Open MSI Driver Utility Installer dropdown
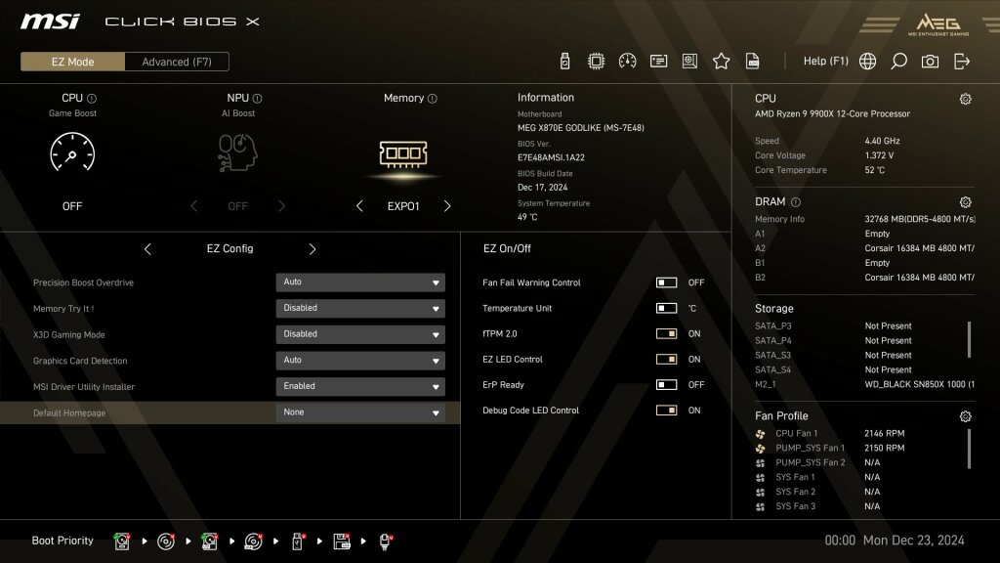The width and height of the screenshot is (1000, 563). click(x=360, y=387)
